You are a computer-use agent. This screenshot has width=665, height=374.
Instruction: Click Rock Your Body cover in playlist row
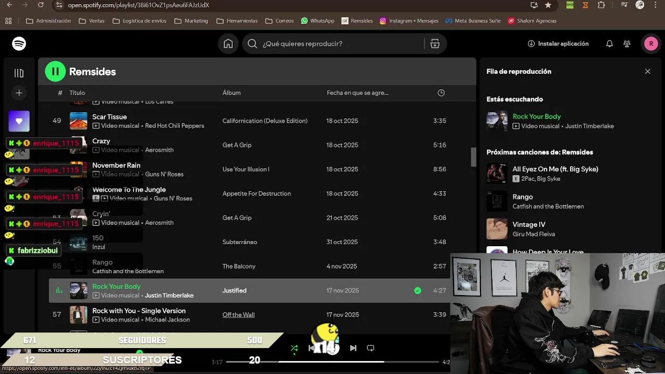click(x=78, y=290)
